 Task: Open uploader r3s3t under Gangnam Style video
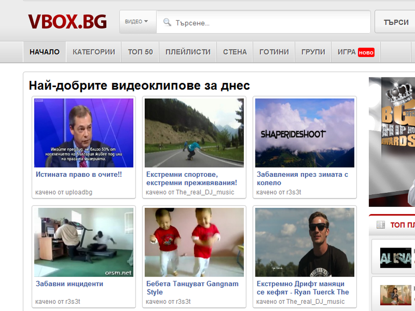coord(183,301)
